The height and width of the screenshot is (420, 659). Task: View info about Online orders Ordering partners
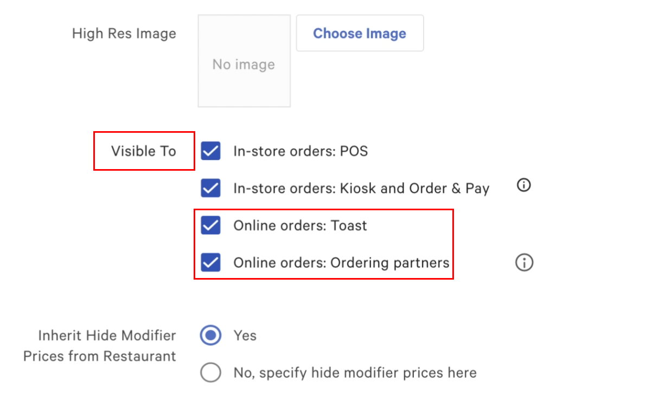coord(524,262)
